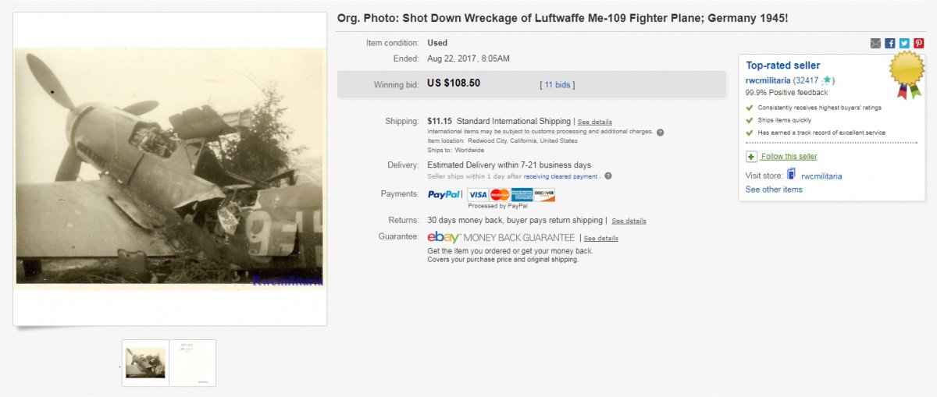Click the eBay Money Back Guarantee logo

[501, 237]
